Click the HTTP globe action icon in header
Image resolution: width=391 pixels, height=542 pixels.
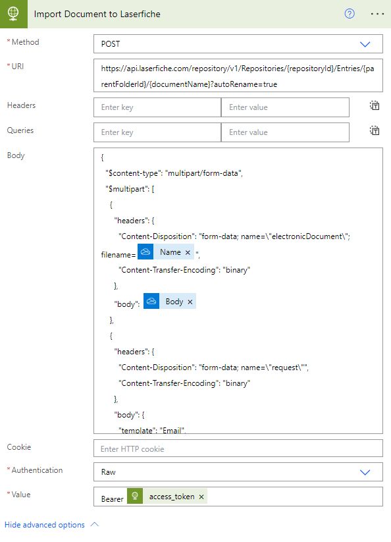[13, 14]
